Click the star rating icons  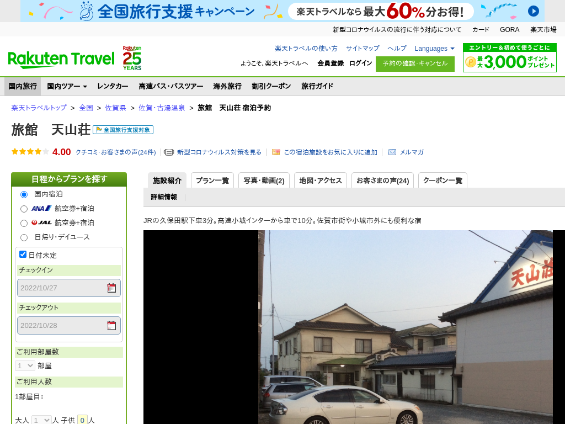30,152
